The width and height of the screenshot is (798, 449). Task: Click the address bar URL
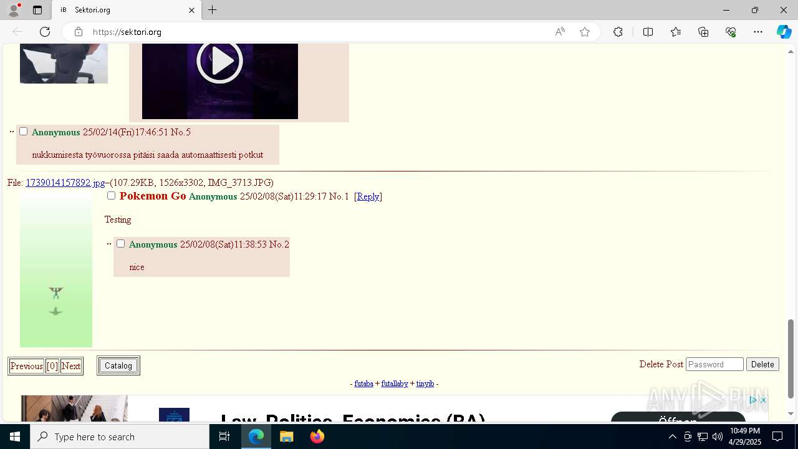pyautogui.click(x=127, y=32)
